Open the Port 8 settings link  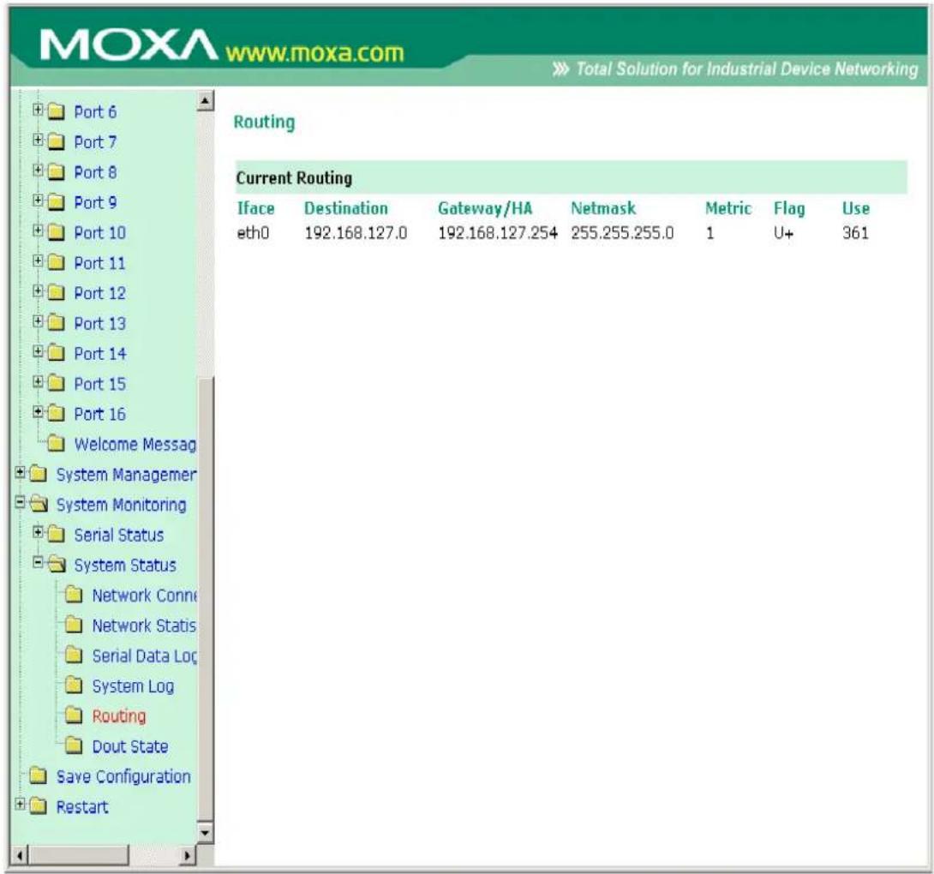tap(95, 173)
